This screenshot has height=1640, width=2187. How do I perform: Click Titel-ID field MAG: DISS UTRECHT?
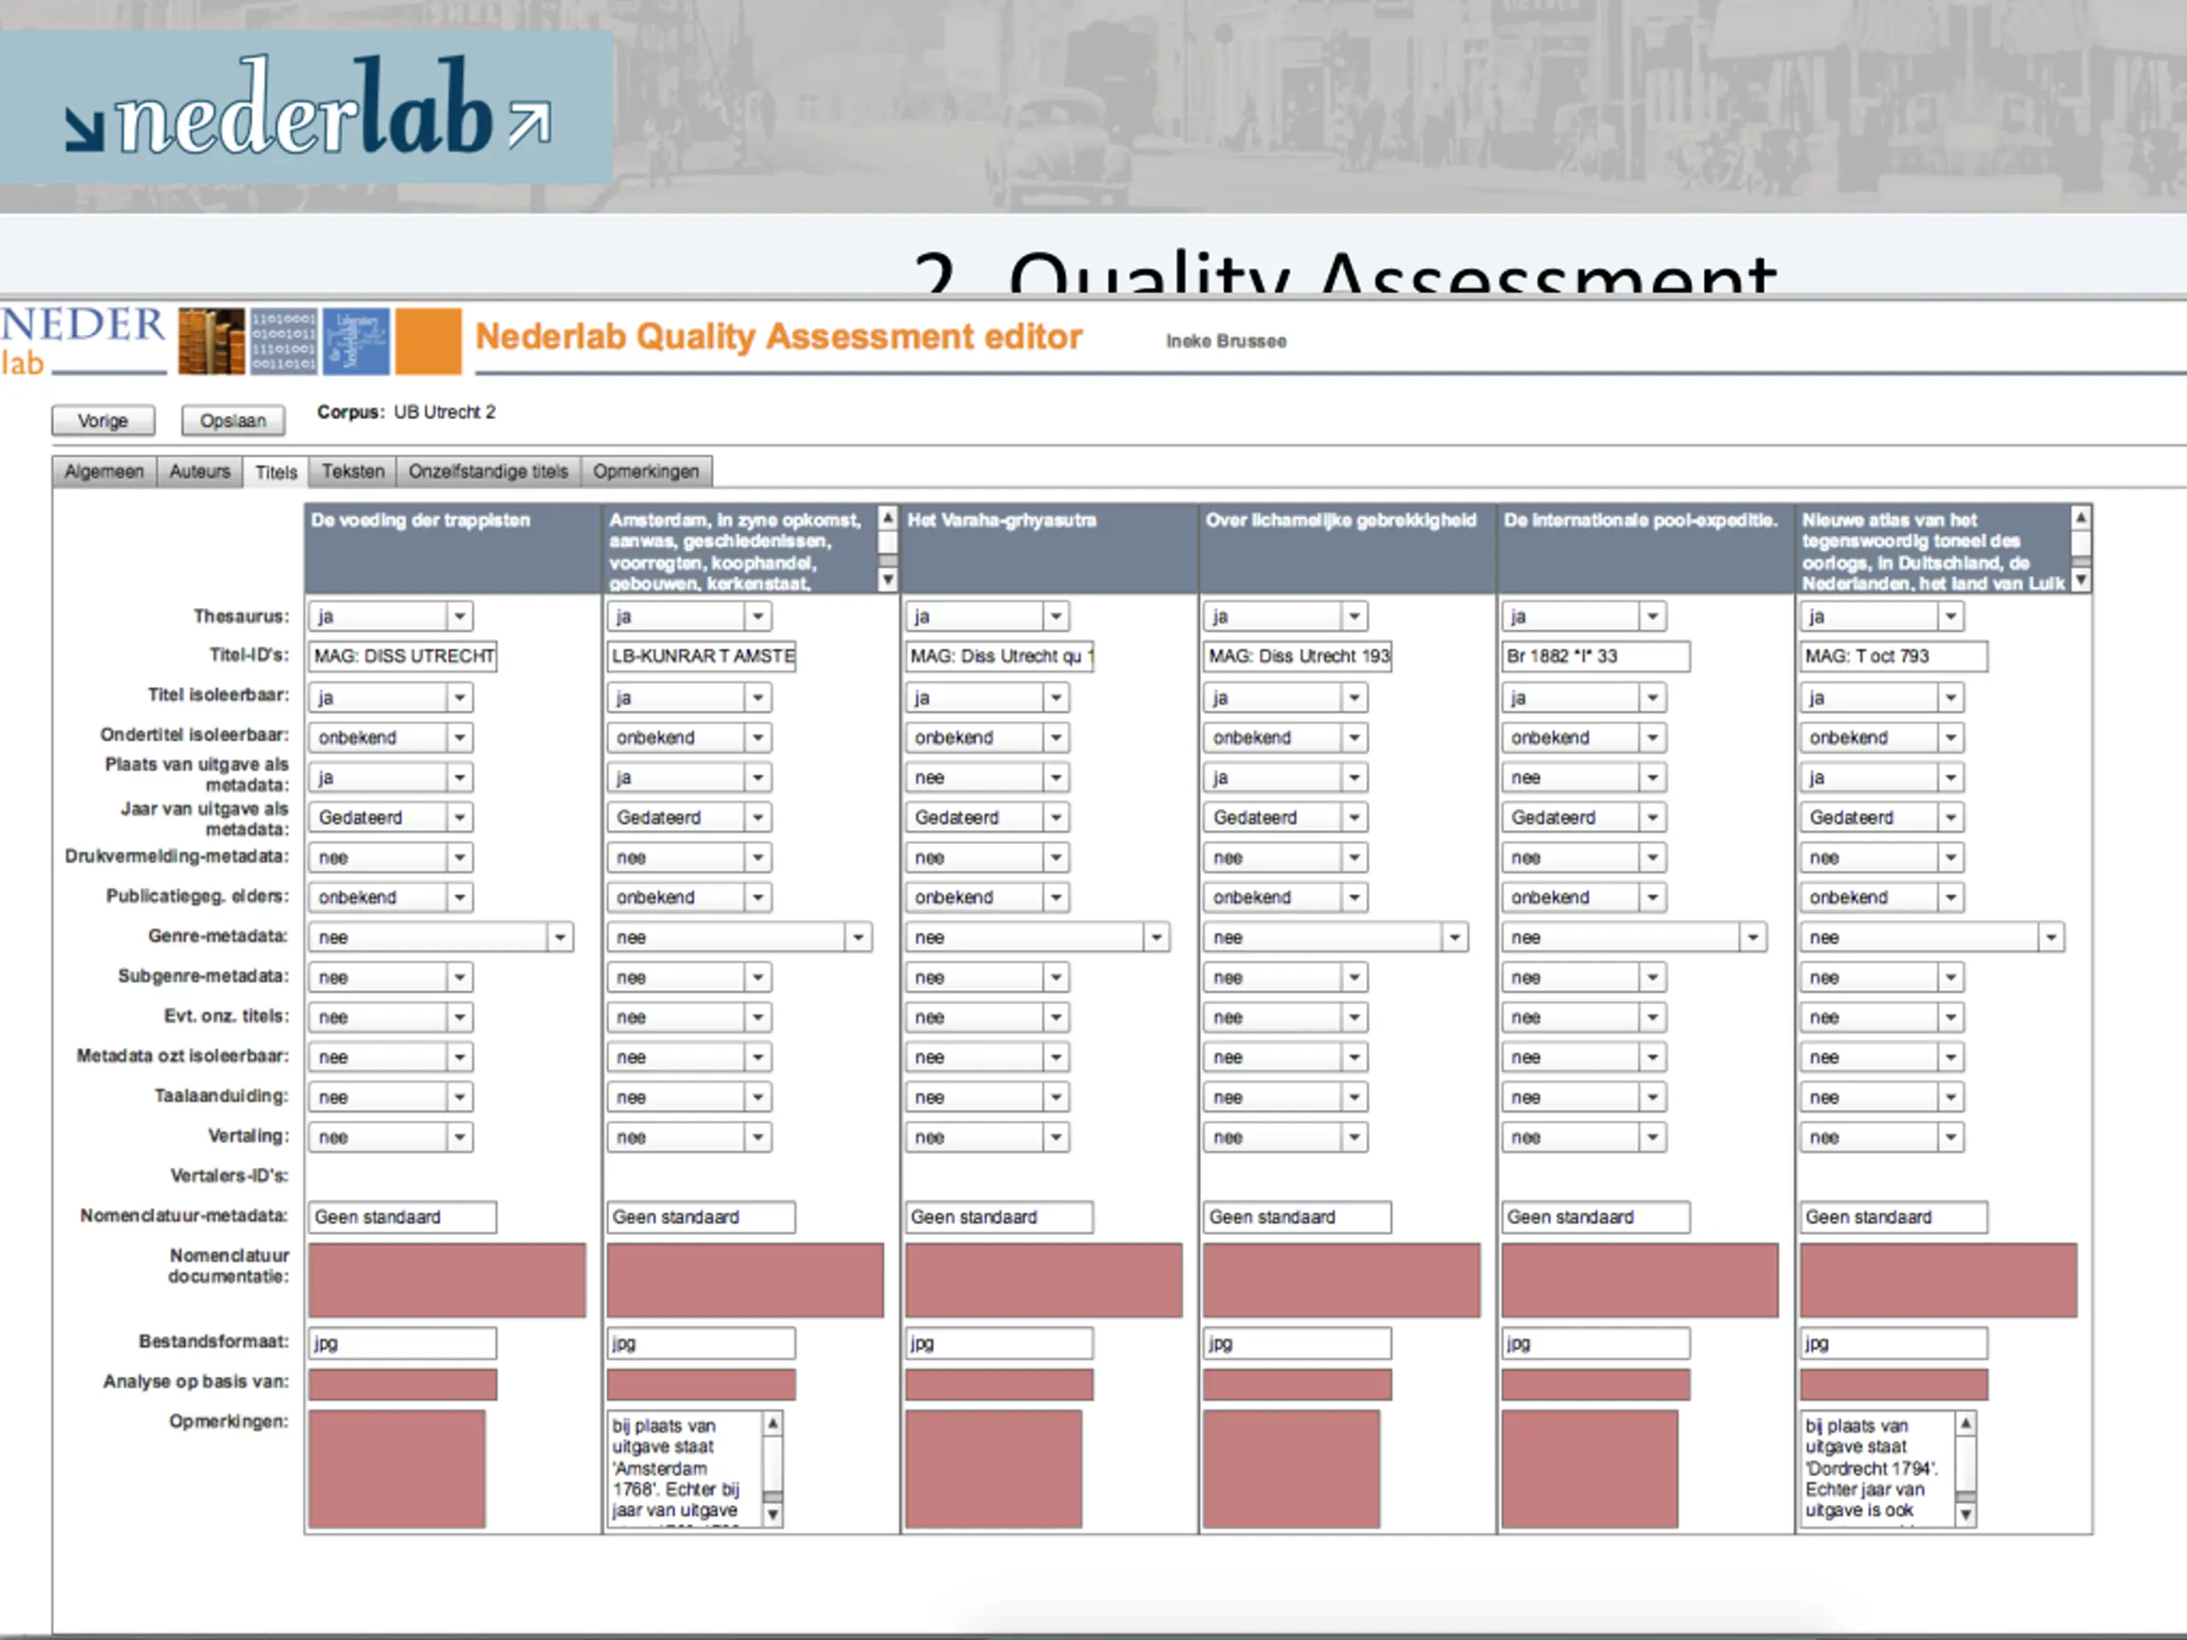click(x=403, y=656)
